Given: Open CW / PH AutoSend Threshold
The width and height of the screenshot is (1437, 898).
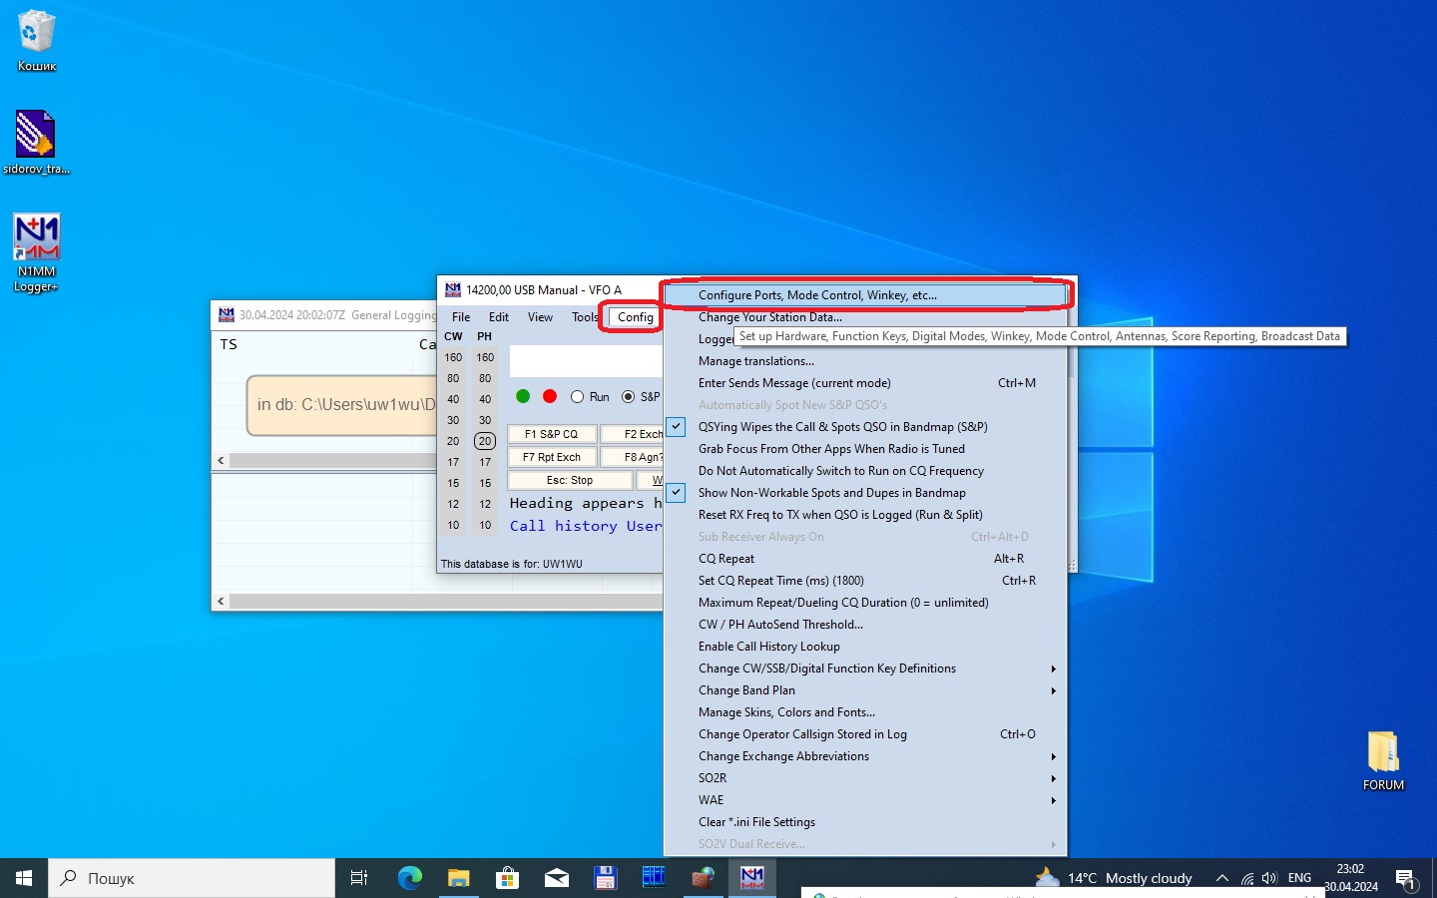Looking at the screenshot, I should pos(865,625).
